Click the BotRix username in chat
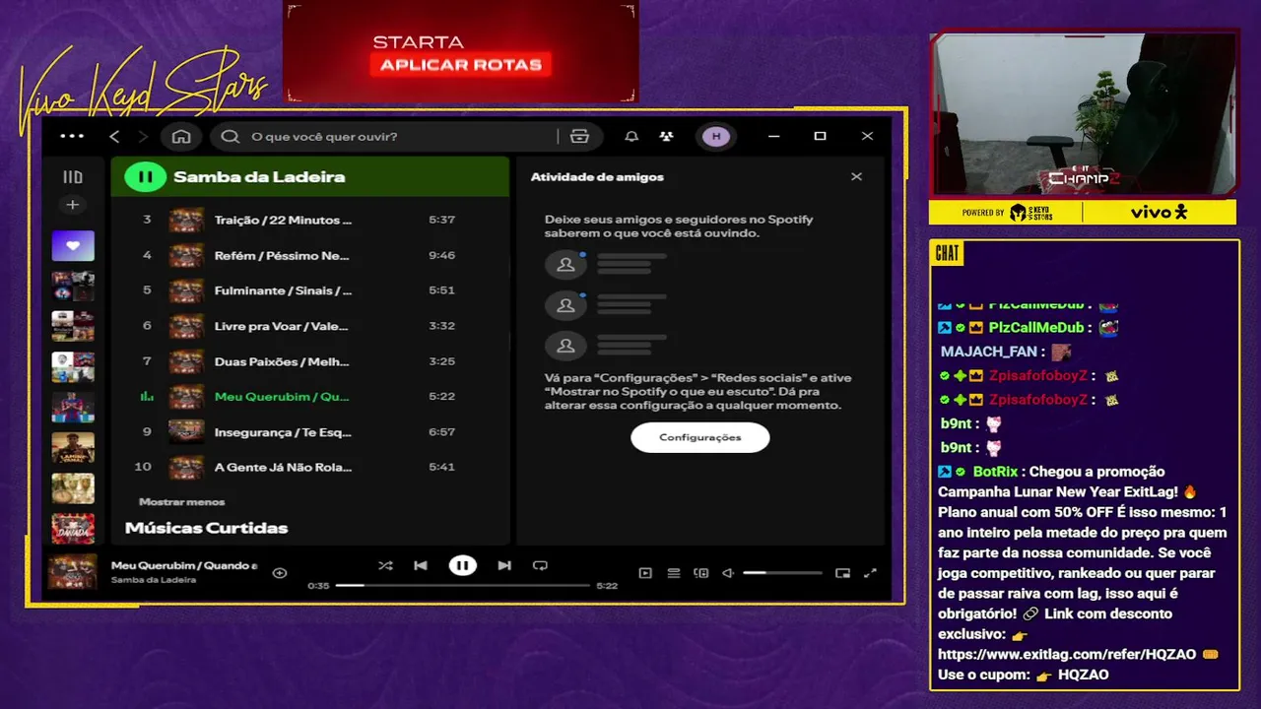This screenshot has width=1261, height=709. pyautogui.click(x=996, y=472)
